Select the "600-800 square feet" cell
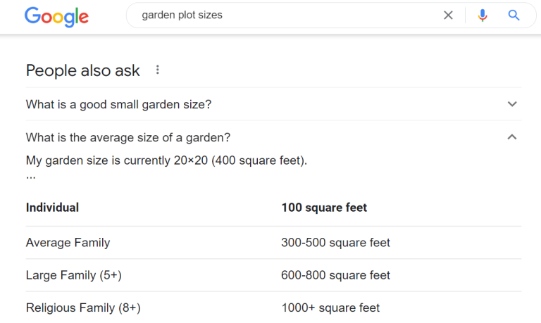The height and width of the screenshot is (323, 541). click(x=335, y=275)
